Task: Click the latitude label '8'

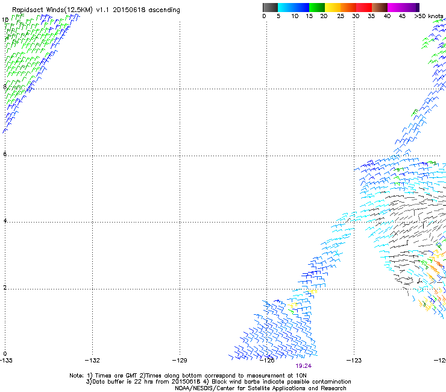Action: coord(5,87)
